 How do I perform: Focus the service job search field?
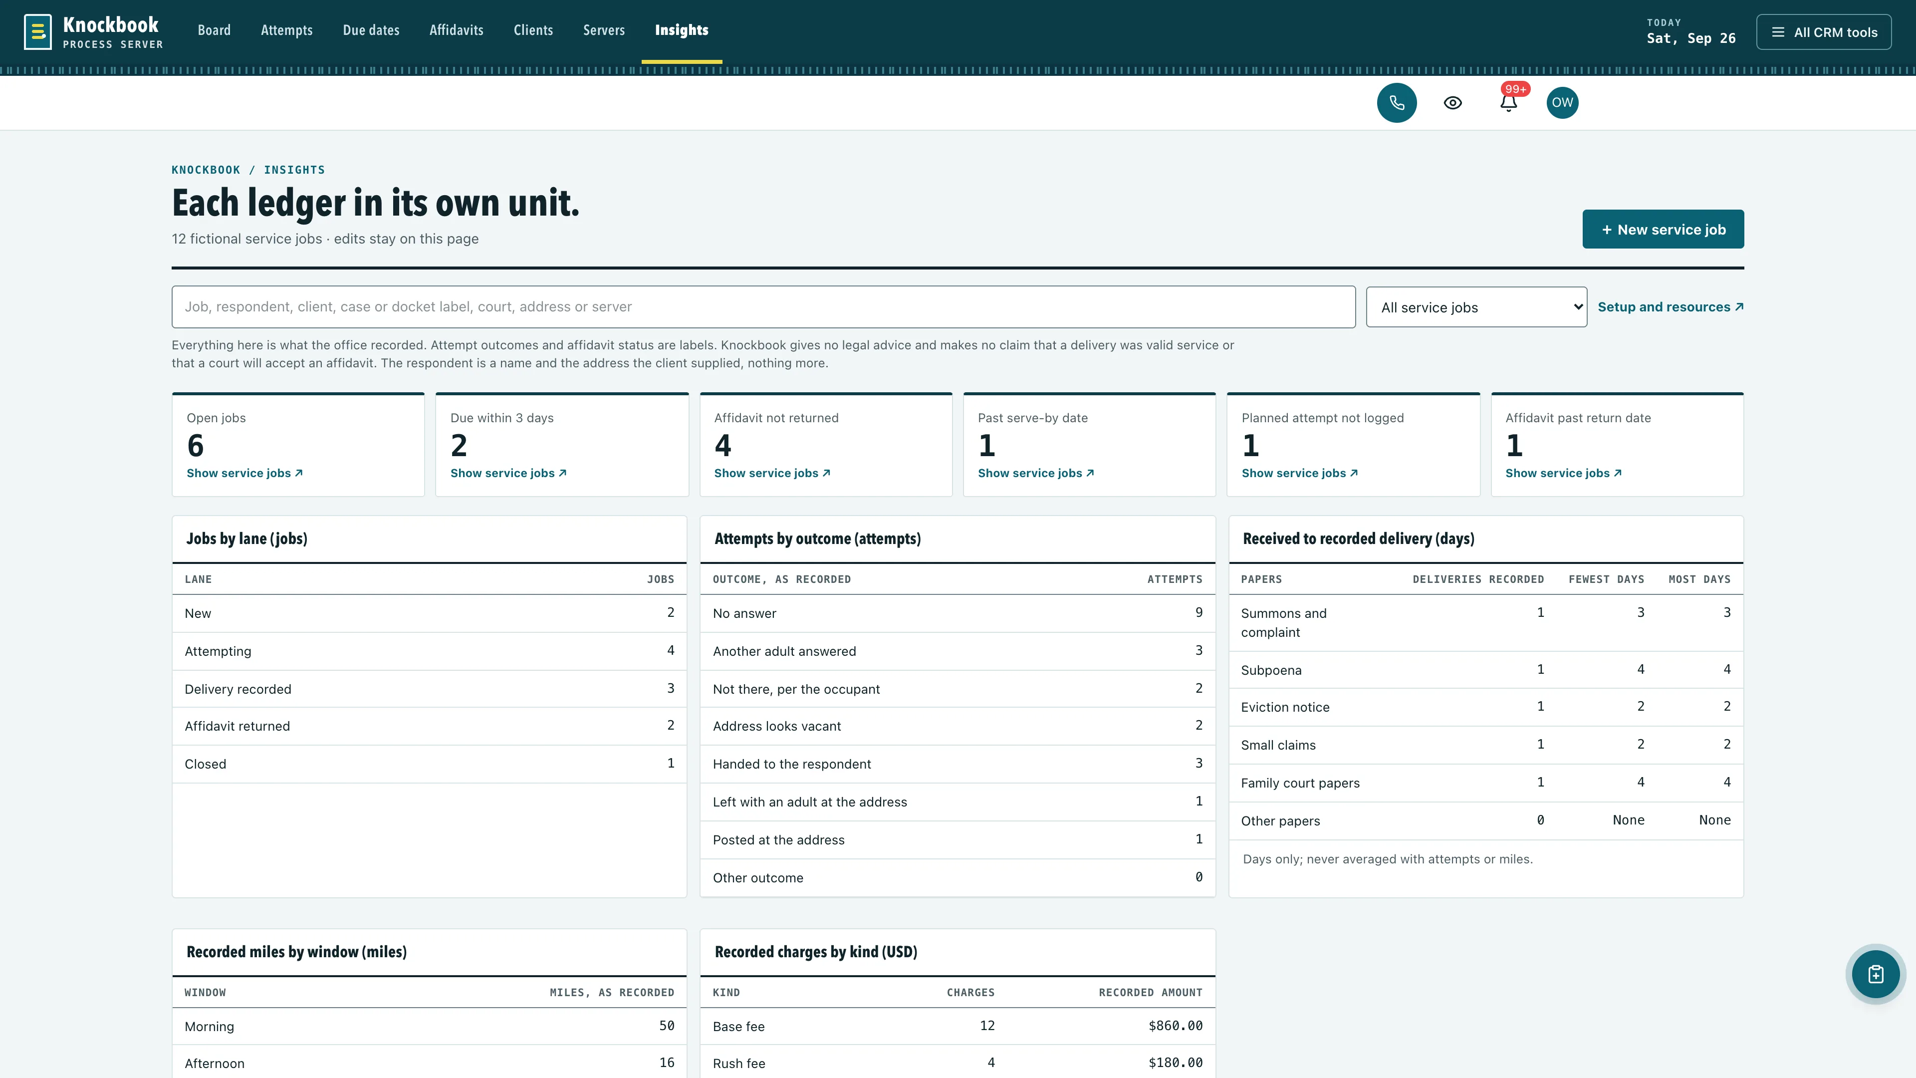pos(763,306)
